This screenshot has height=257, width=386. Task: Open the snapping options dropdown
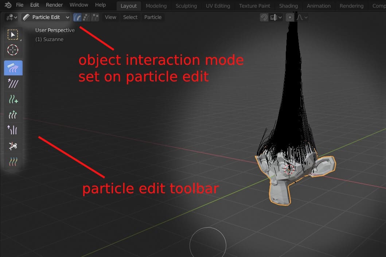(276, 17)
